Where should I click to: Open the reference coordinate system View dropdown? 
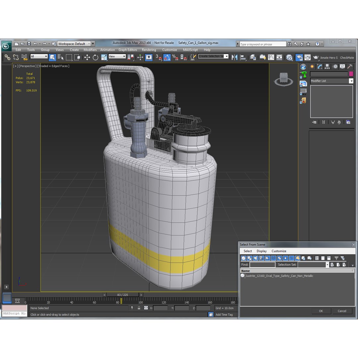pyautogui.click(x=117, y=56)
